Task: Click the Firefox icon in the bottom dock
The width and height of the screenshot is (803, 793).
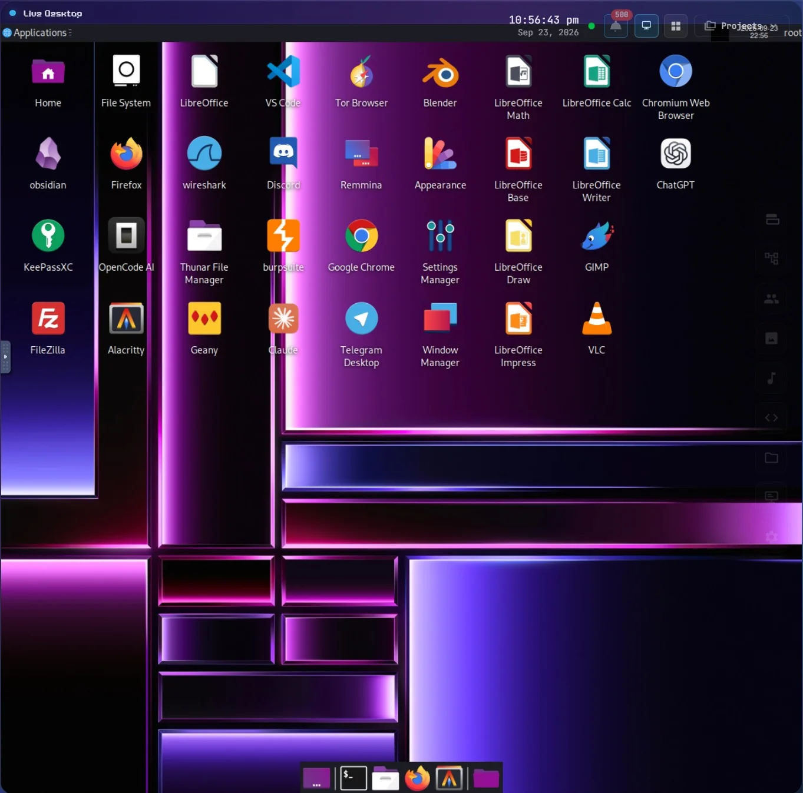Action: point(417,778)
